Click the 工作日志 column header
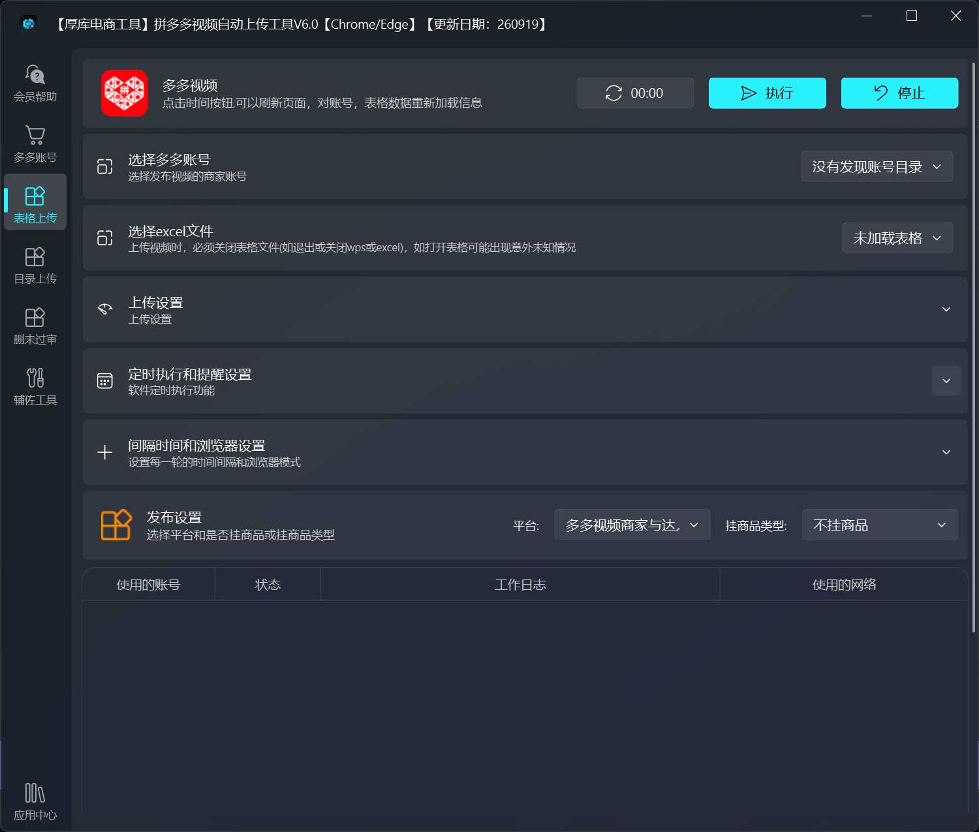This screenshot has width=979, height=832. (x=520, y=585)
